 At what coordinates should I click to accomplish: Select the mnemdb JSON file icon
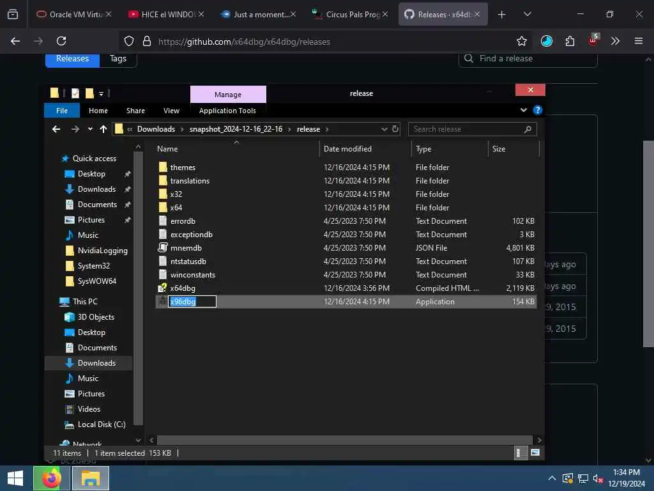point(163,247)
